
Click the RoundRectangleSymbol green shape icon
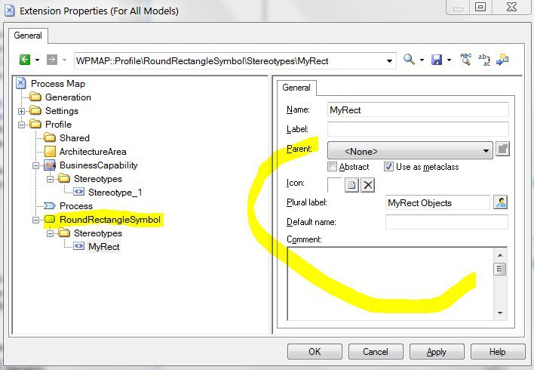pyautogui.click(x=50, y=219)
